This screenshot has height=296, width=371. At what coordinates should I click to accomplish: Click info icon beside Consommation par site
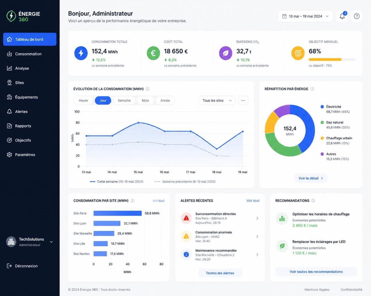click(132, 201)
